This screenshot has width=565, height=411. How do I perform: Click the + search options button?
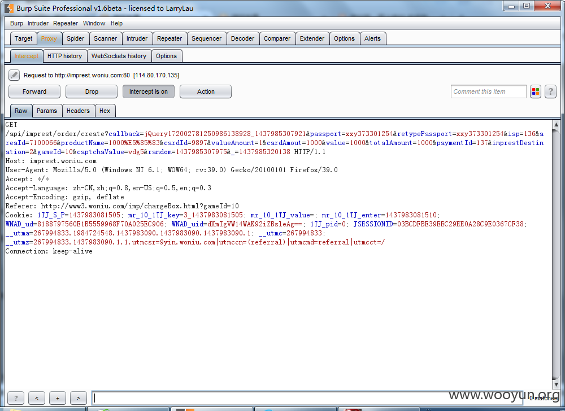point(58,398)
